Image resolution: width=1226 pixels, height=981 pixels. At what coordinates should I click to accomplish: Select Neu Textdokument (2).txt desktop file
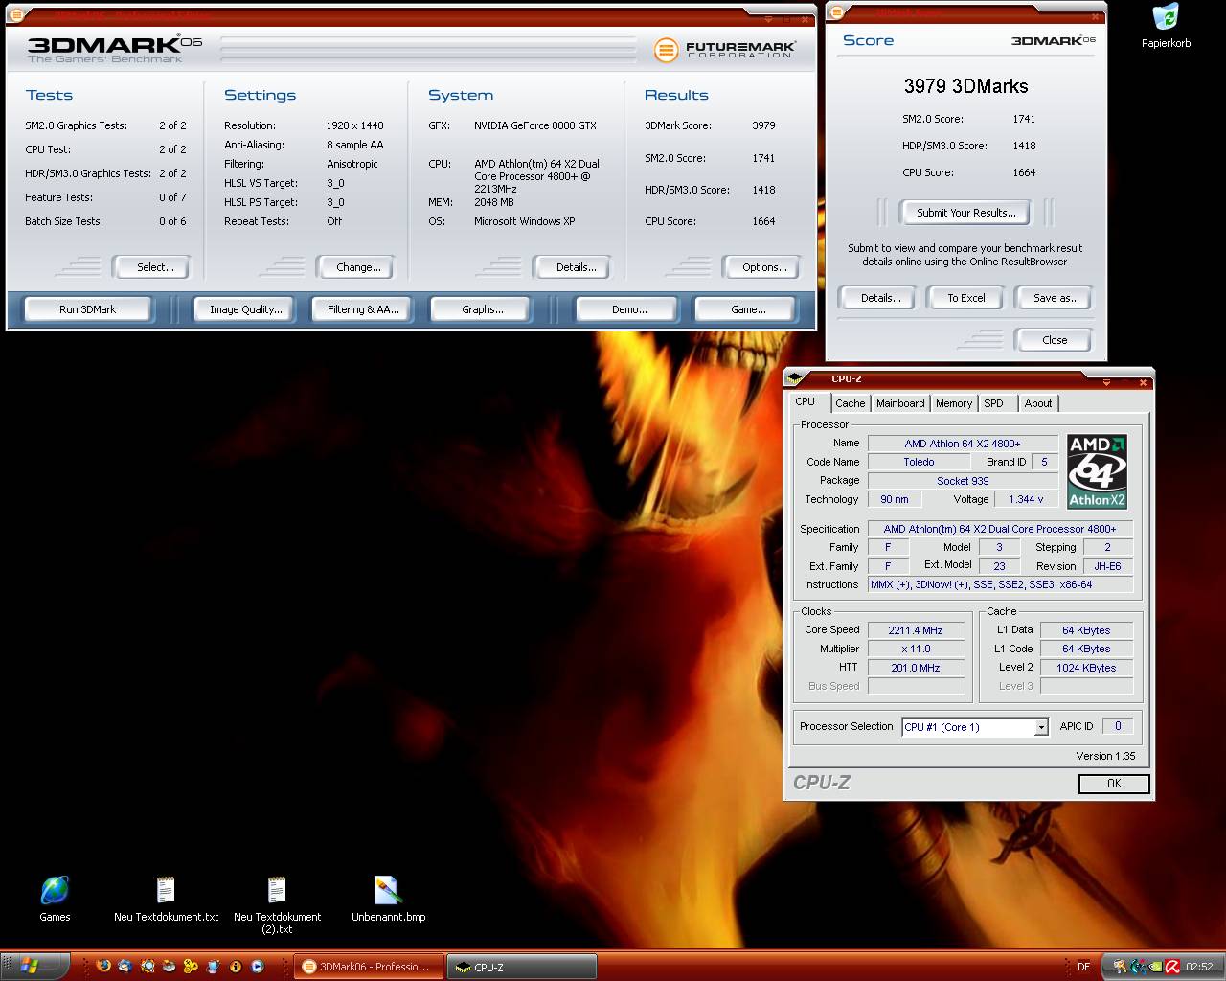point(277,905)
